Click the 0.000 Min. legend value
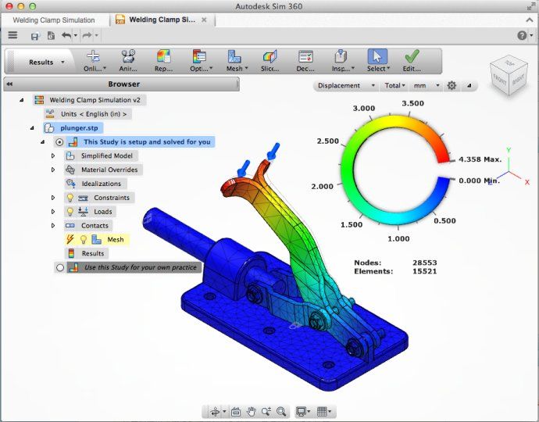This screenshot has width=539, height=422. pyautogui.click(x=479, y=181)
